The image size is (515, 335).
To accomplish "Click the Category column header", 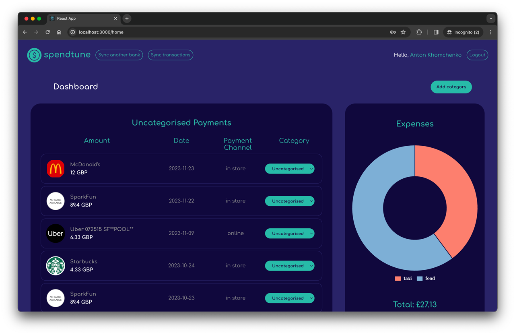I will pos(294,141).
